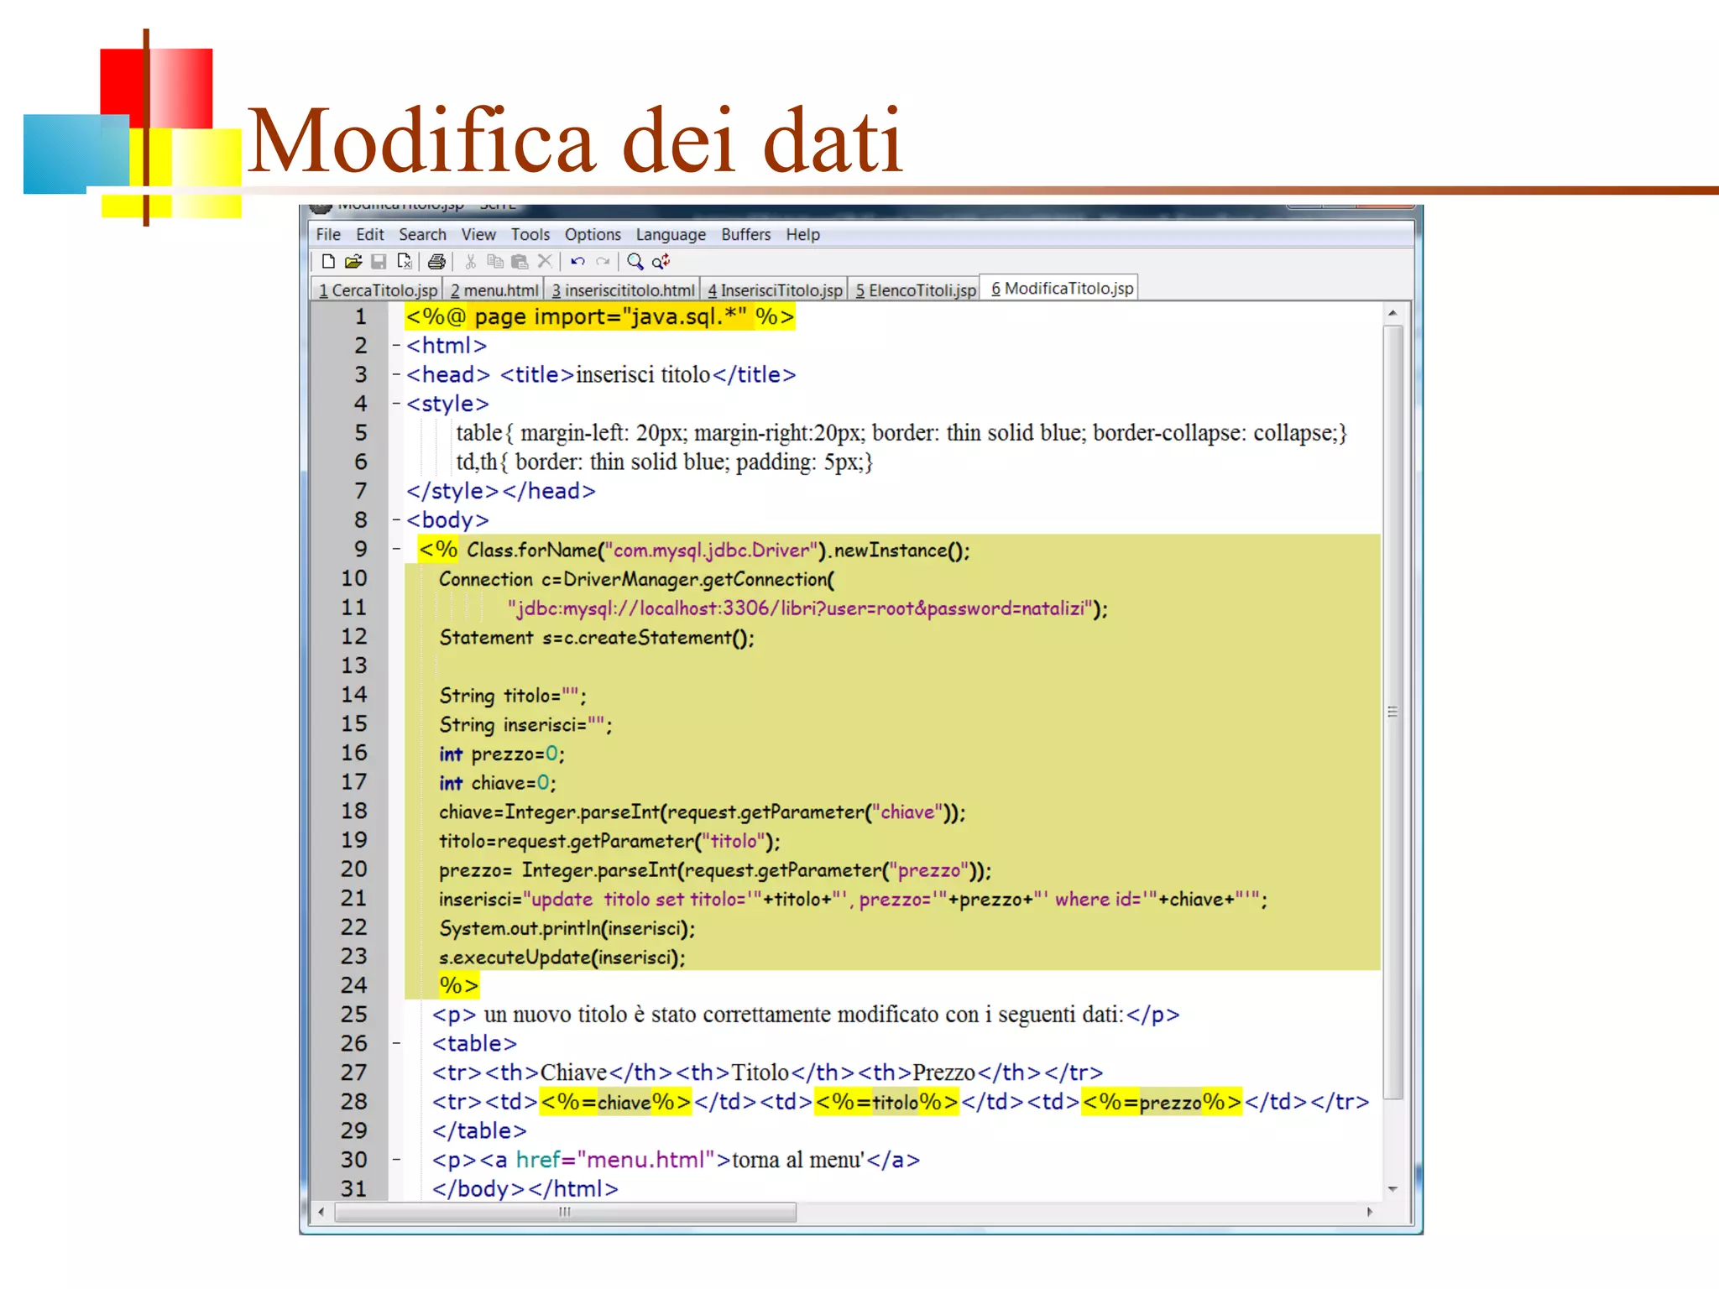The width and height of the screenshot is (1719, 1289).
Task: Click the jdbc:mysql connection string on line 11
Action: pyautogui.click(x=801, y=608)
